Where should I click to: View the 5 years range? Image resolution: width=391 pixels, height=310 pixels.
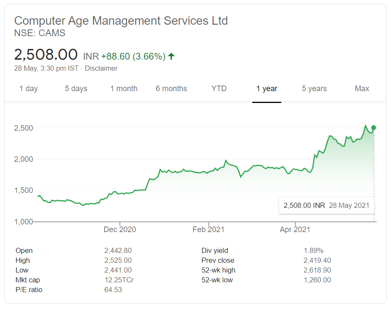pos(314,89)
